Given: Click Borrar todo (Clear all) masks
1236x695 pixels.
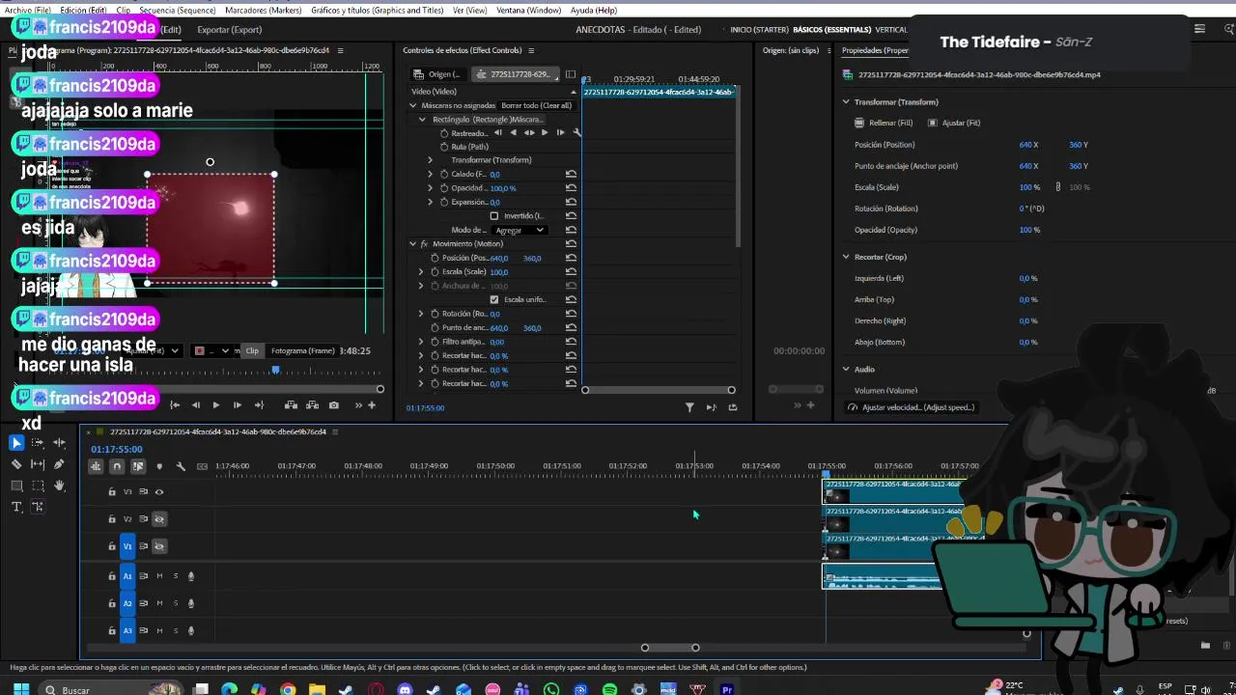Looking at the screenshot, I should click(x=536, y=105).
